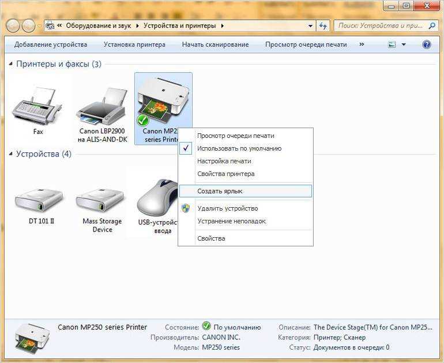Click the green default check in details pane

pyautogui.click(x=206, y=326)
